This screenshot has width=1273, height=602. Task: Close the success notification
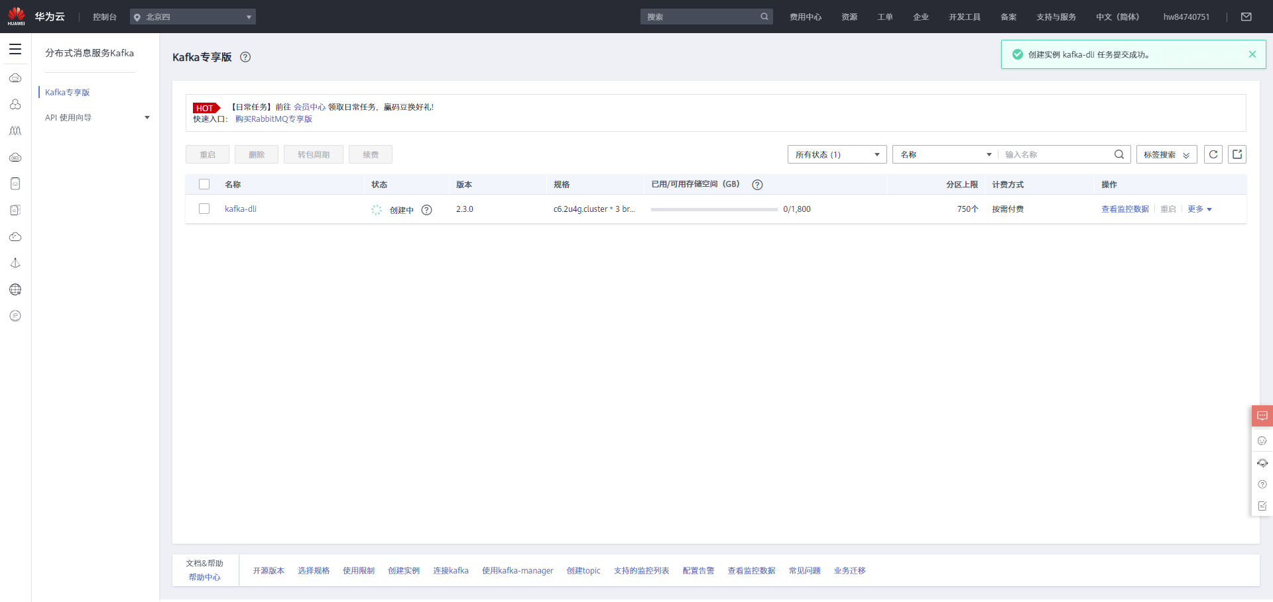[1252, 54]
